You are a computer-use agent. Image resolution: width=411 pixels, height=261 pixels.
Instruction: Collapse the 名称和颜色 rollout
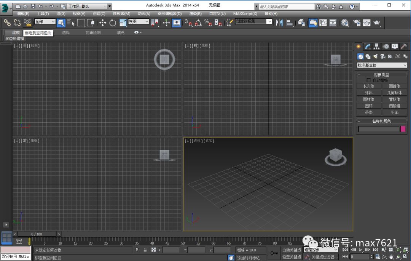[x=381, y=121]
